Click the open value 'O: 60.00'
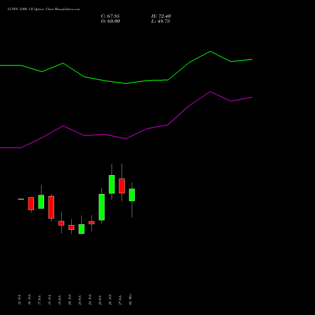The width and height of the screenshot is (315, 315). tap(110, 21)
